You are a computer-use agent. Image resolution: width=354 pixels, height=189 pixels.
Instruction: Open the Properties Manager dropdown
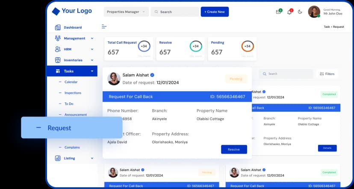tap(126, 12)
